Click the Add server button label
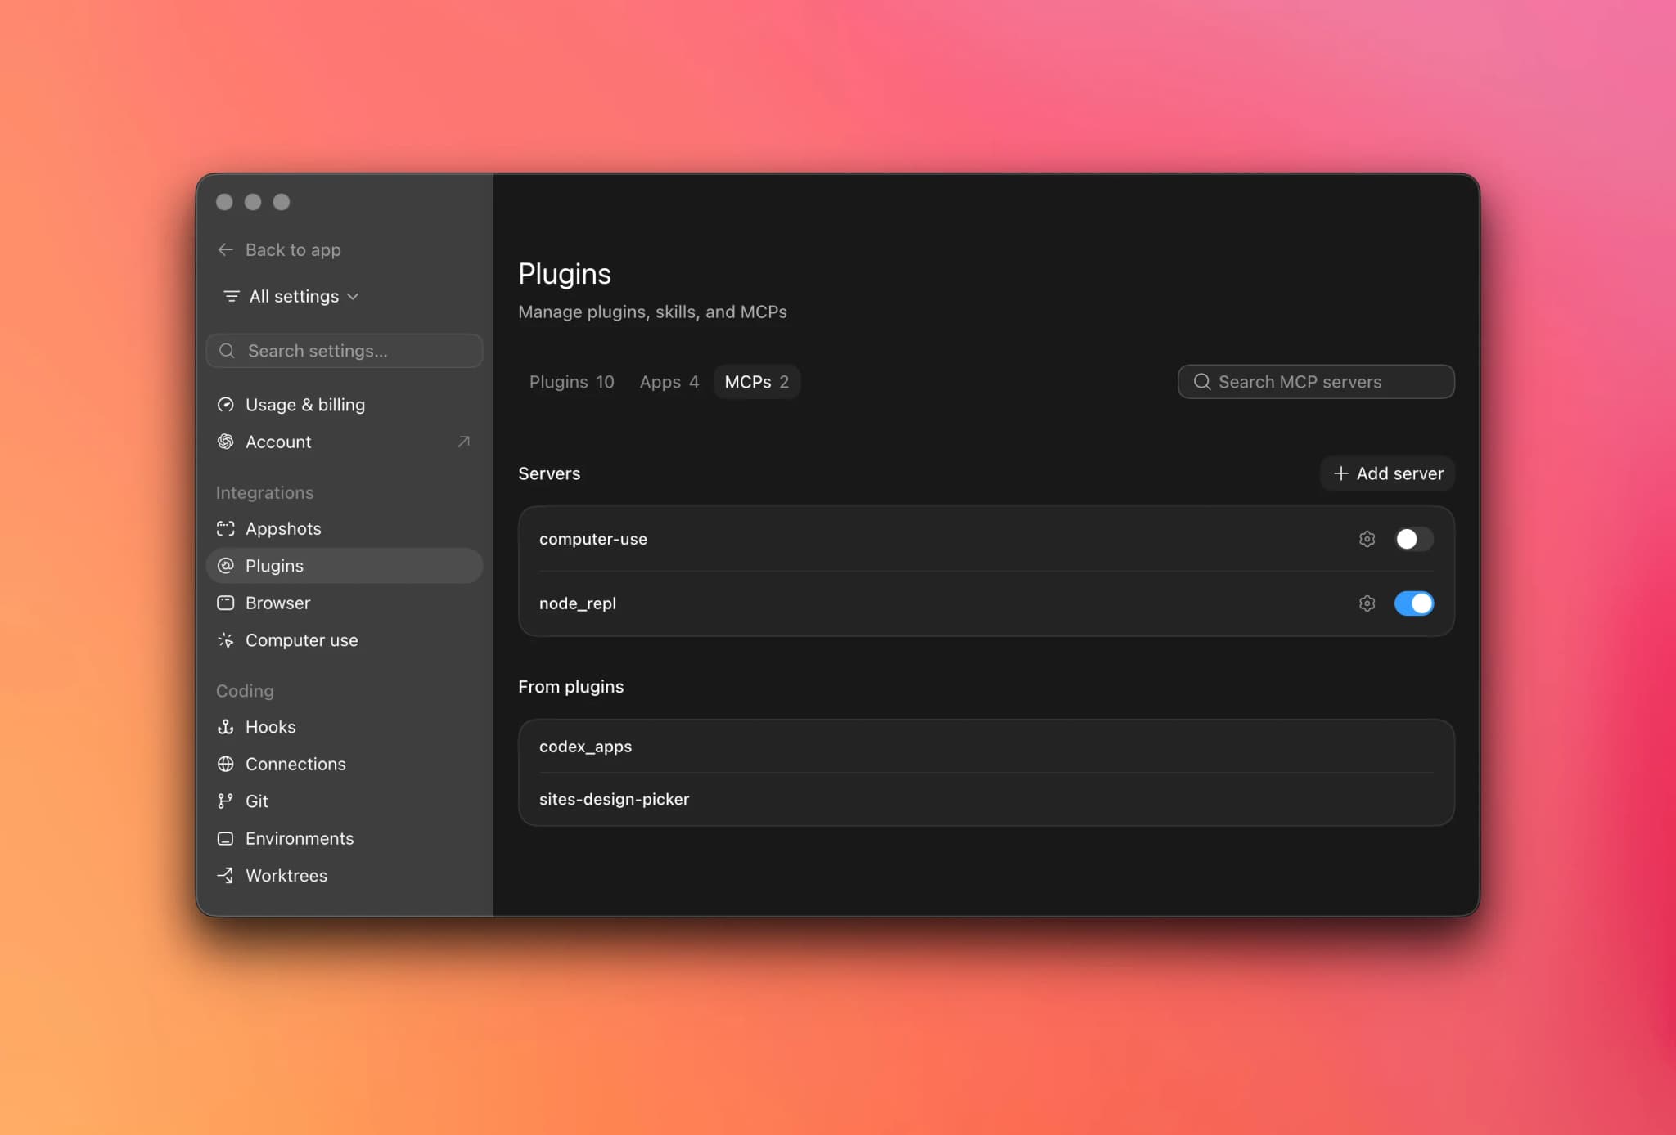 click(x=1399, y=473)
